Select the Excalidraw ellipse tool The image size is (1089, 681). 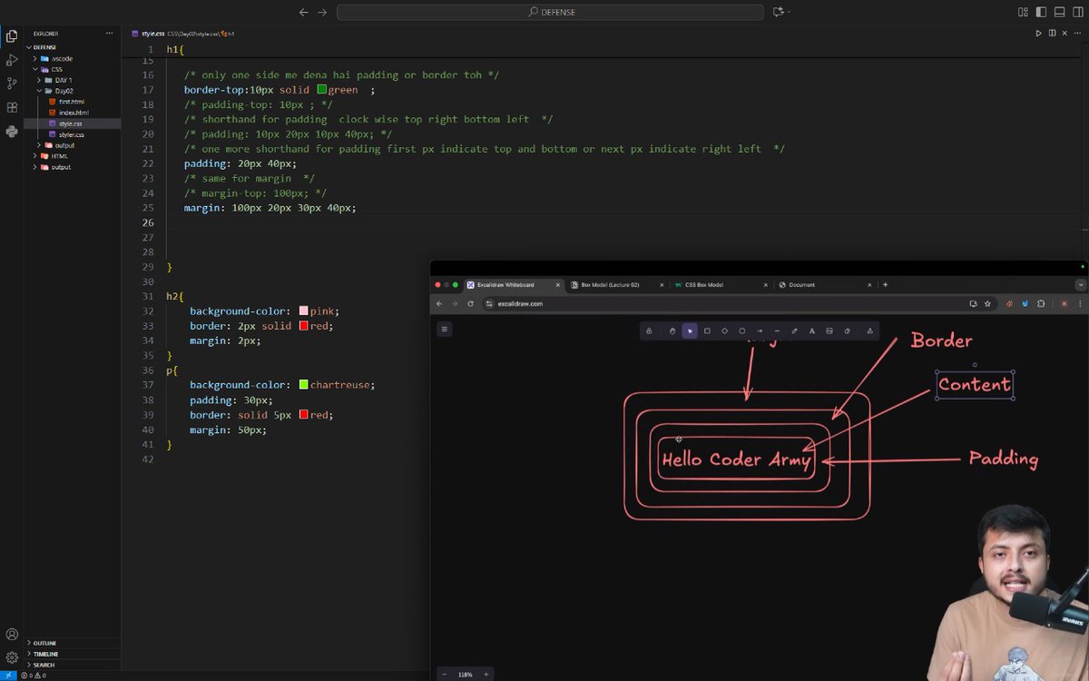click(742, 331)
